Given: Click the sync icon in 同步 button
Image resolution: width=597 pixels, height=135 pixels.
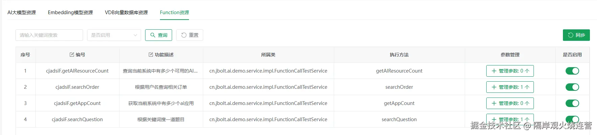Looking at the screenshot, I should [571, 35].
